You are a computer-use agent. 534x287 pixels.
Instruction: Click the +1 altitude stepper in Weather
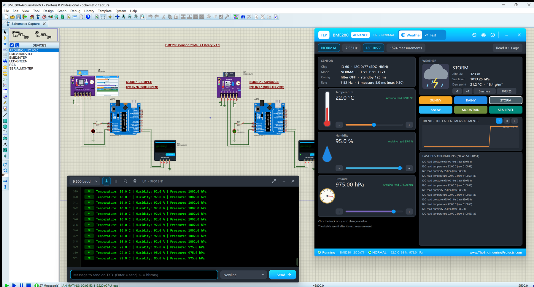click(468, 91)
